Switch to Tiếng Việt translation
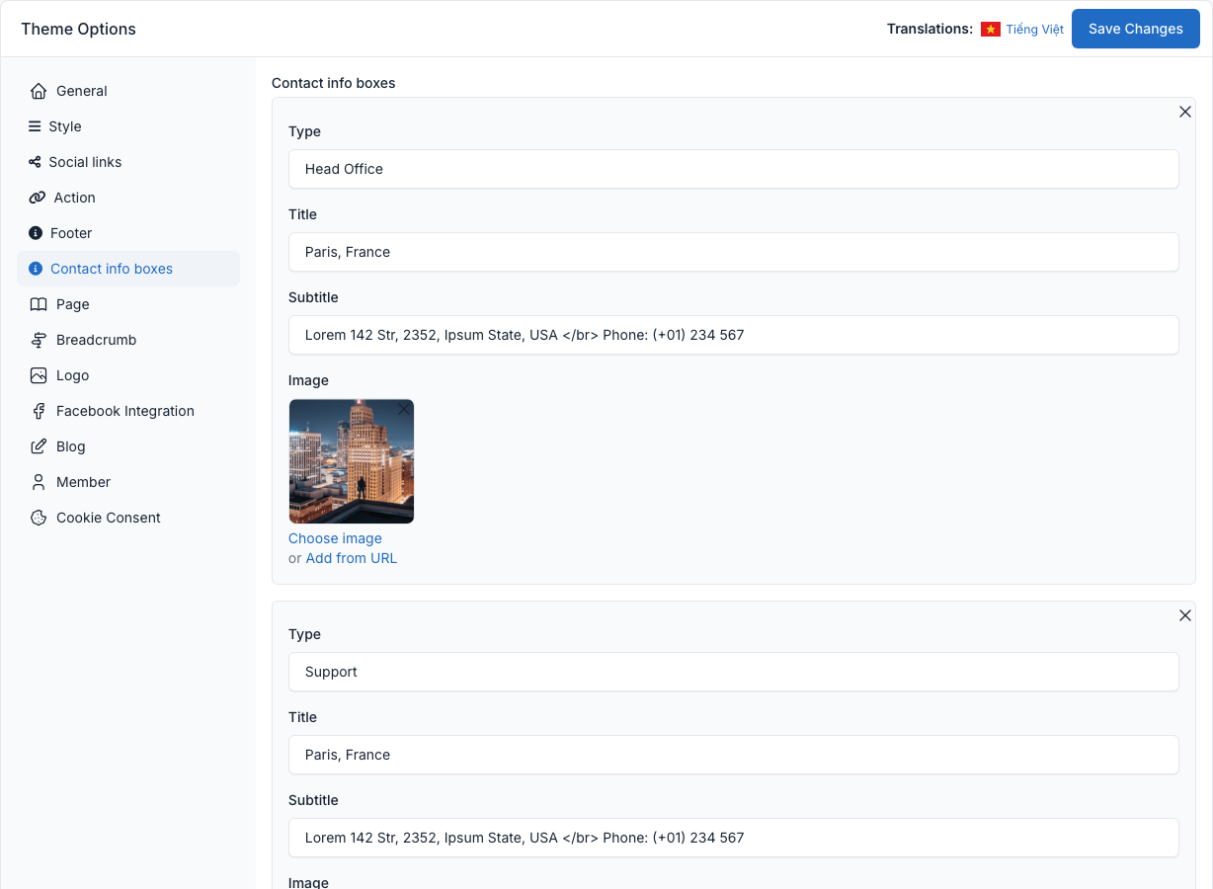 click(1034, 30)
